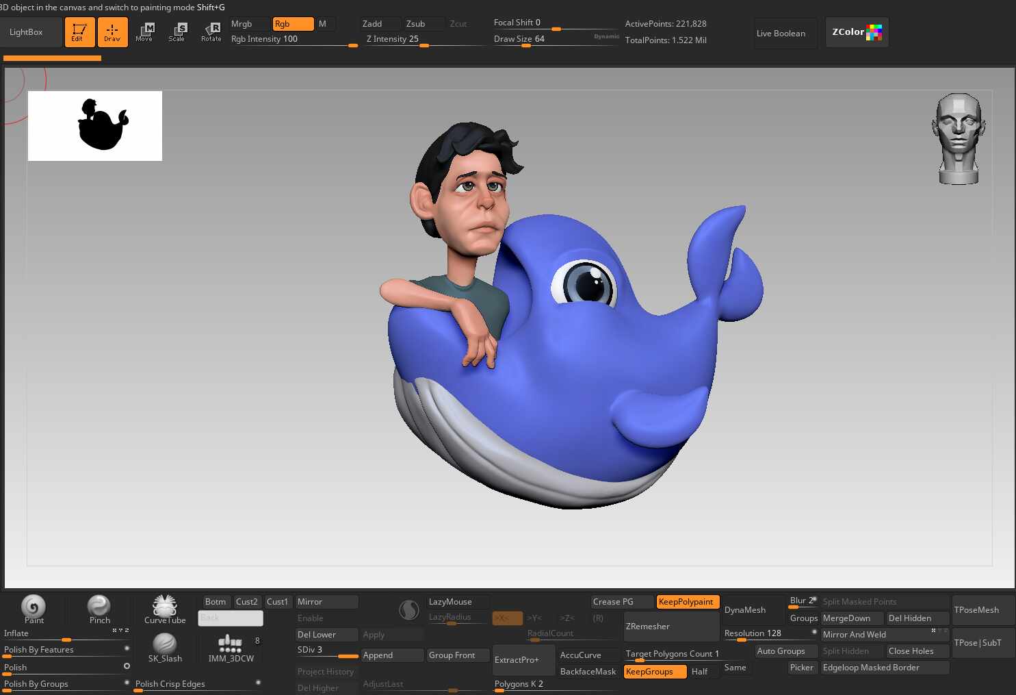Activate the Move gizmo icon

tap(145, 31)
